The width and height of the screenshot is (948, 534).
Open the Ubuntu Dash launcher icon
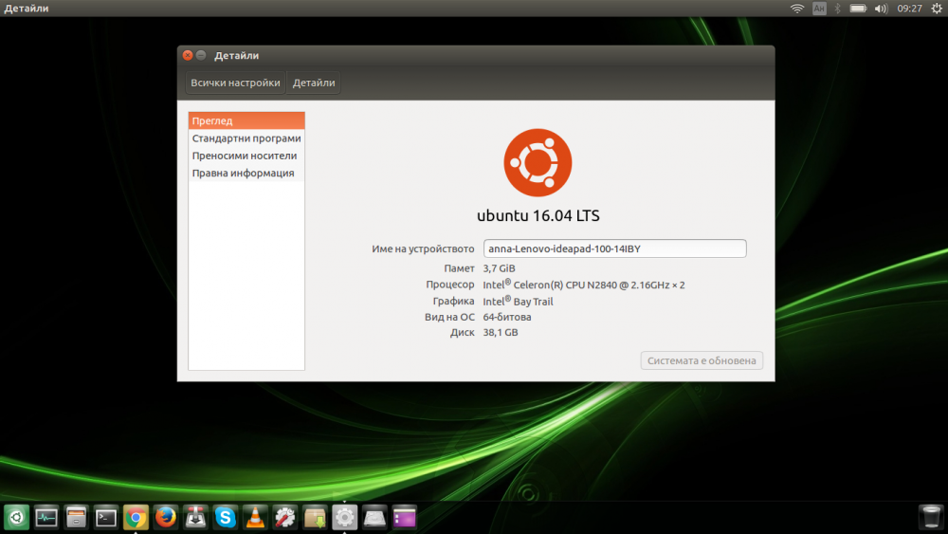click(x=16, y=518)
